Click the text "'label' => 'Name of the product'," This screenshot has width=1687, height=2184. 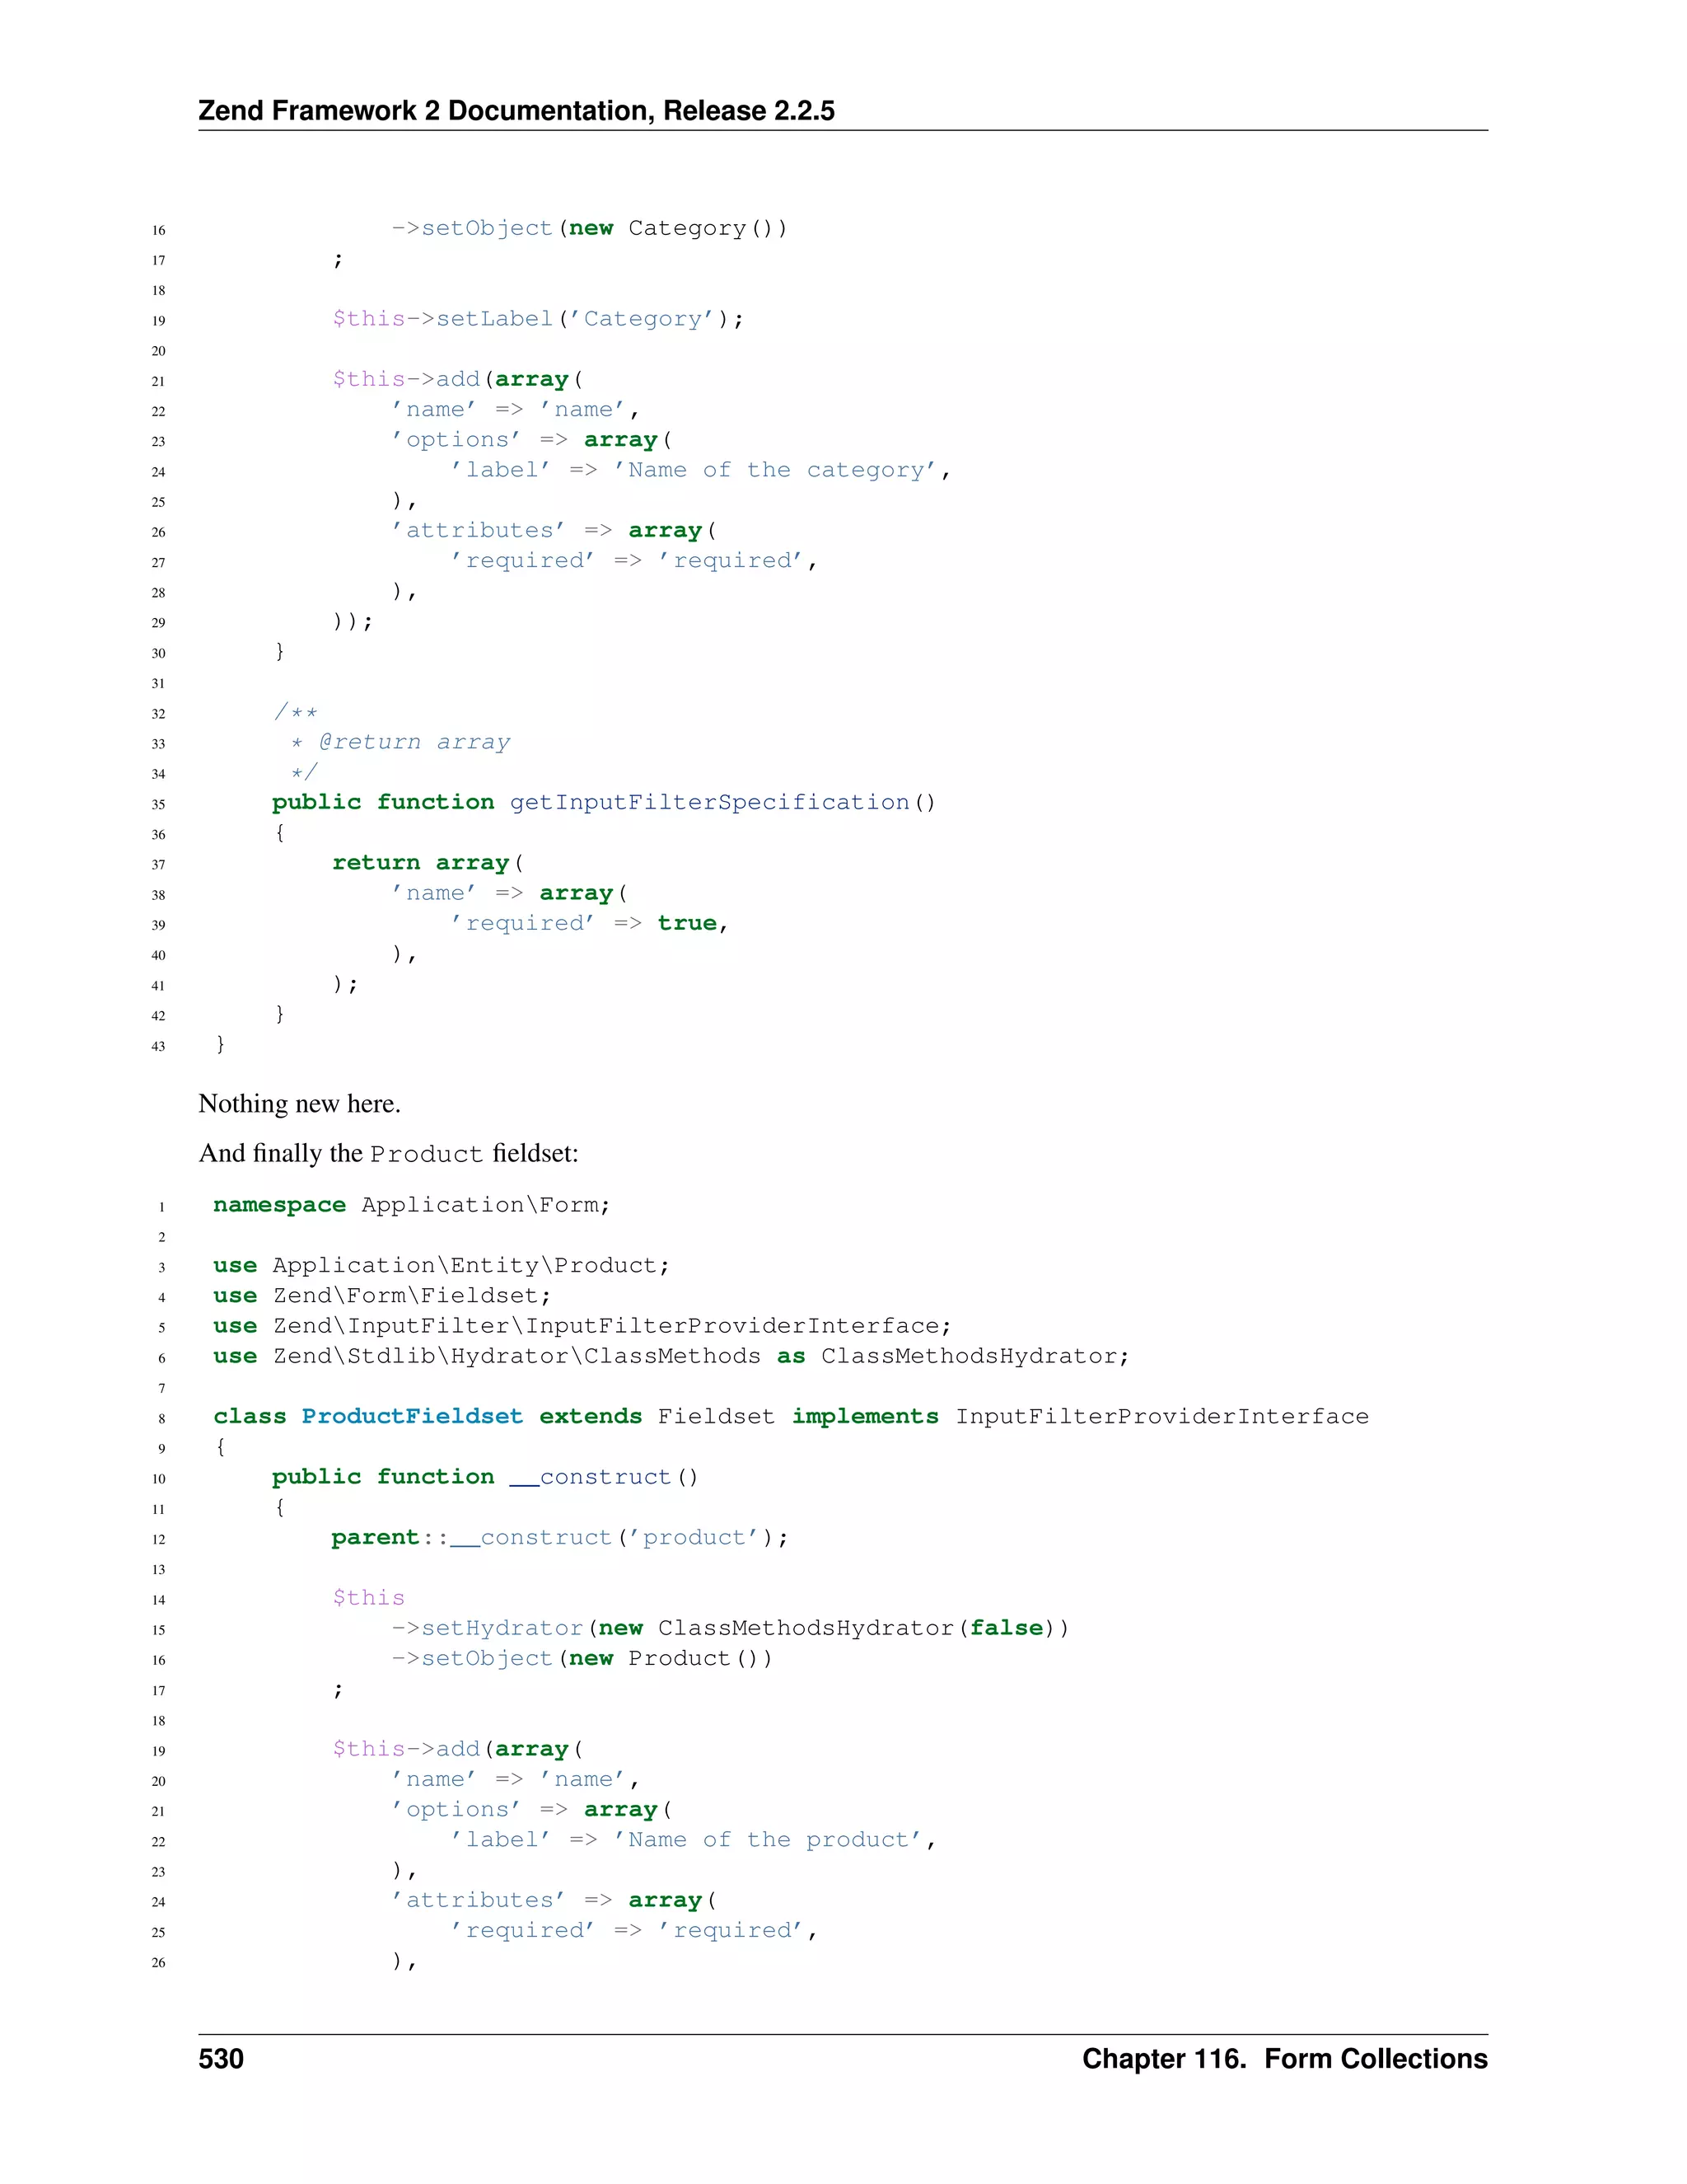693,1840
